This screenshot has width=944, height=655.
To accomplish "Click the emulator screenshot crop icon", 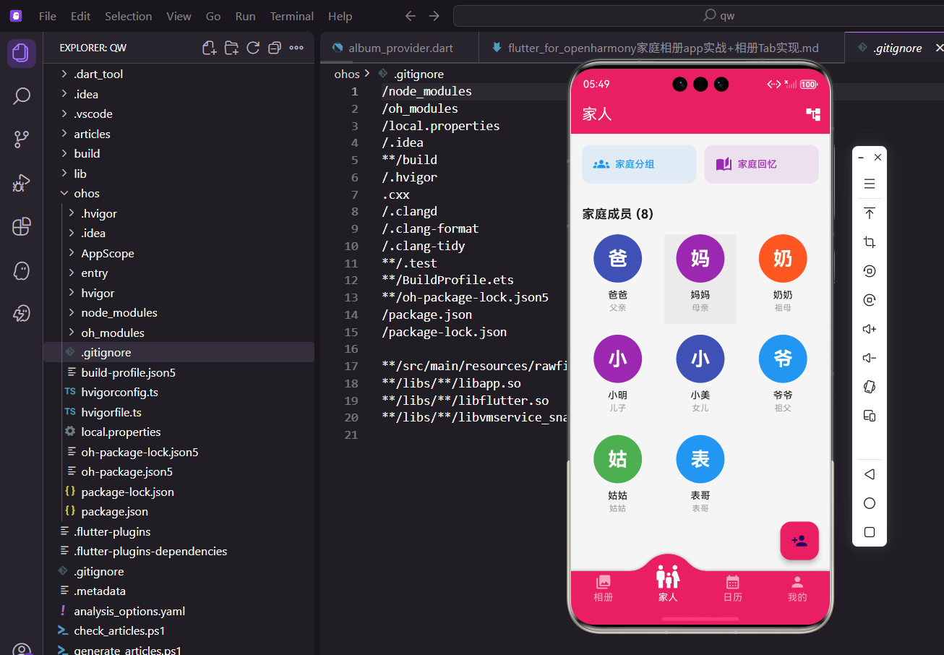I will pyautogui.click(x=870, y=242).
